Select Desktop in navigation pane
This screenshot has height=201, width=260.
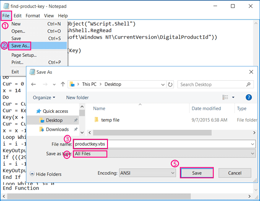click(x=53, y=120)
